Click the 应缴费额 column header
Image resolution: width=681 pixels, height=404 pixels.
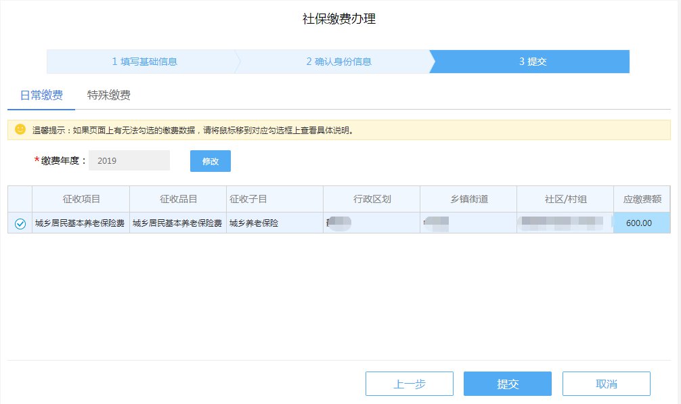tap(642, 199)
